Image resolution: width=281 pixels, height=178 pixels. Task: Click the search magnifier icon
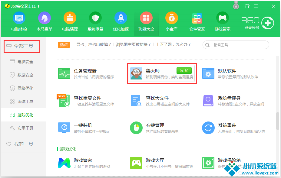pyautogui.click(x=207, y=45)
